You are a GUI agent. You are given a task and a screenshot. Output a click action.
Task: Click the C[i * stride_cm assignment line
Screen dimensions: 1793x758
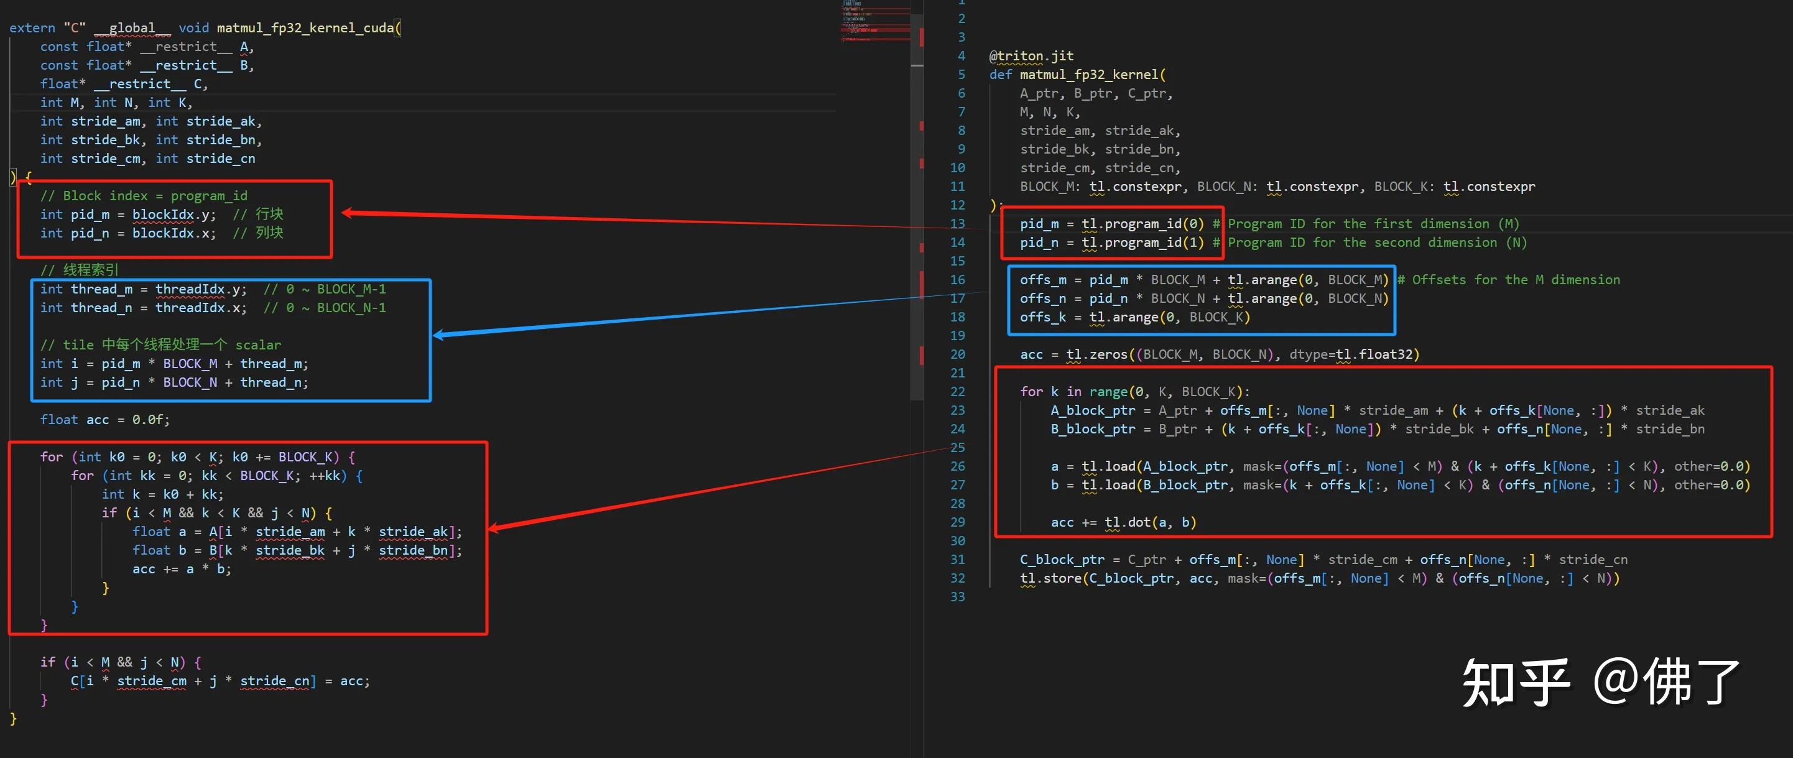(x=220, y=681)
